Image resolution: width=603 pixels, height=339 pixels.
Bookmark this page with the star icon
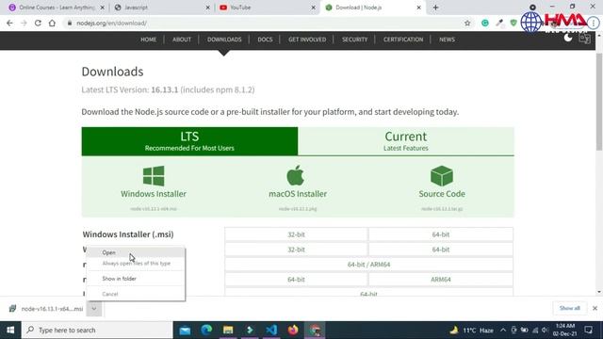(467, 23)
